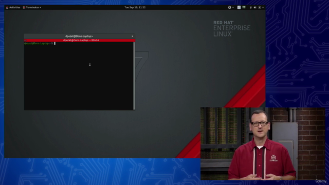Expand the system menu arrow

pos(263,8)
